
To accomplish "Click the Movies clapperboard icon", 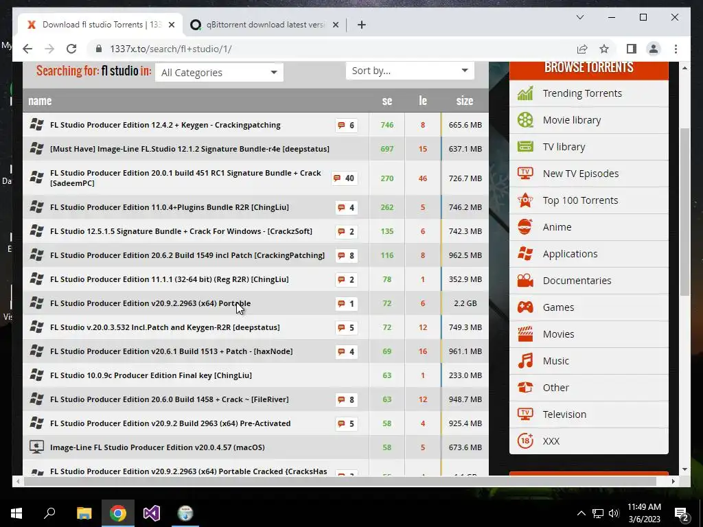I will 525,334.
